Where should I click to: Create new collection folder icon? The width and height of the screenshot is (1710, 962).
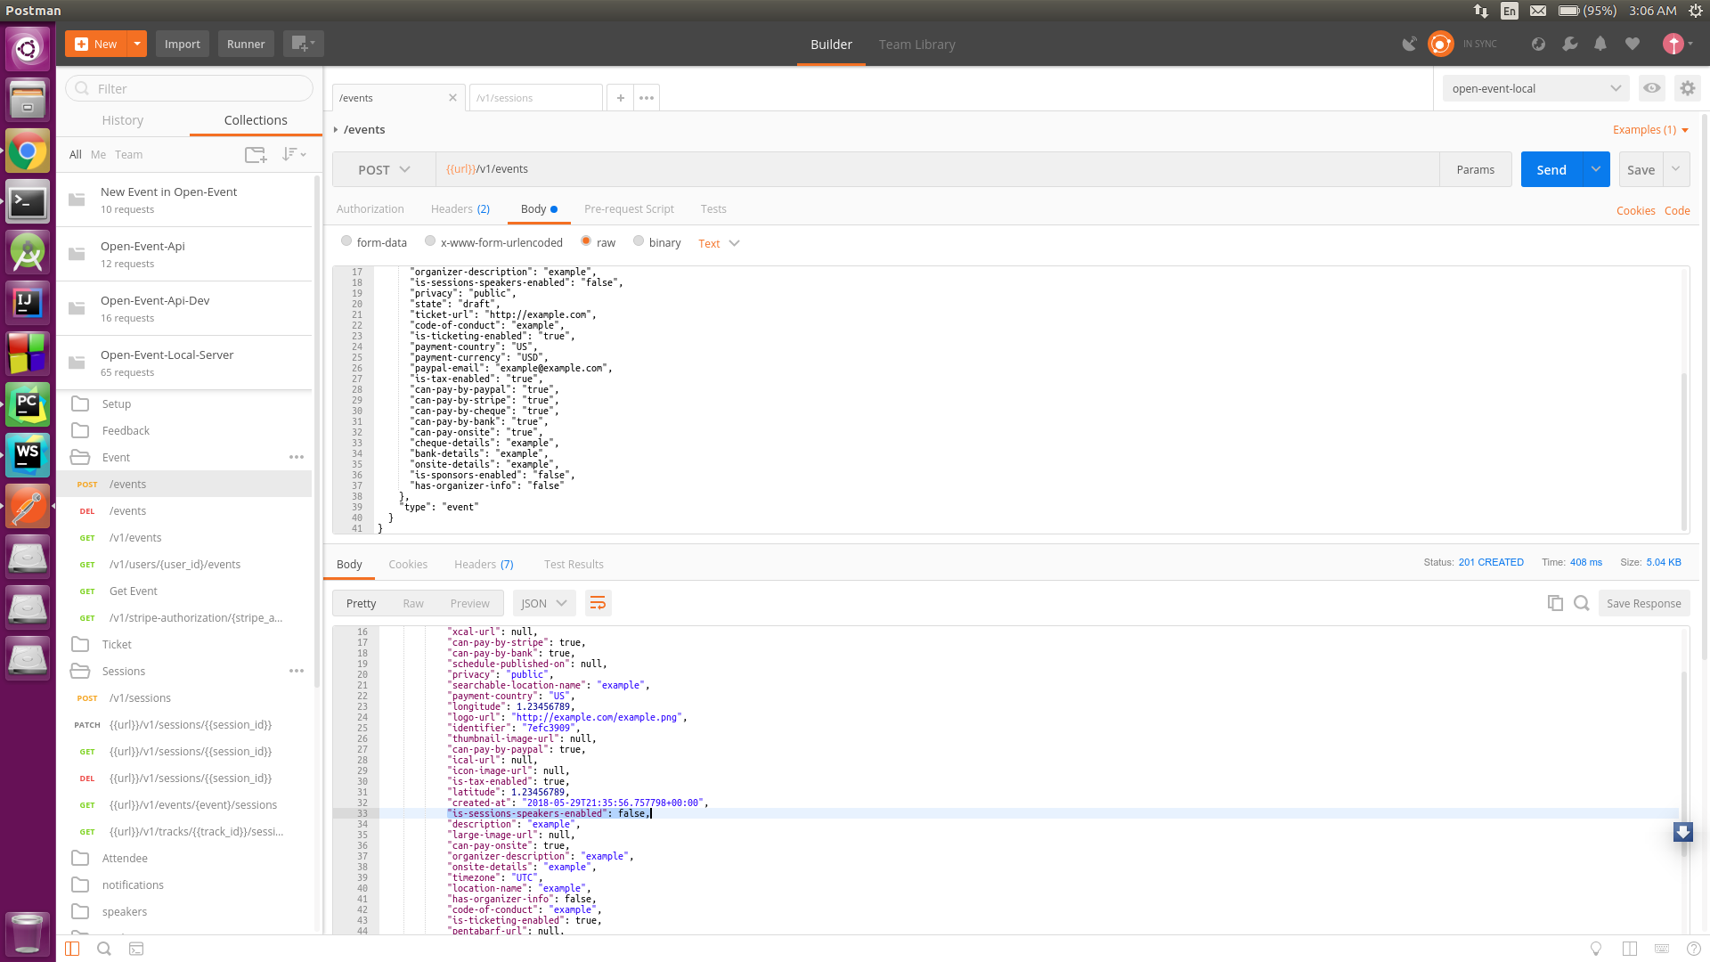[x=256, y=155]
